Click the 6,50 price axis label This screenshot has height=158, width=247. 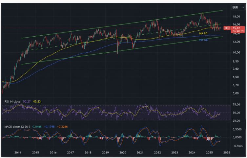(236, 77)
